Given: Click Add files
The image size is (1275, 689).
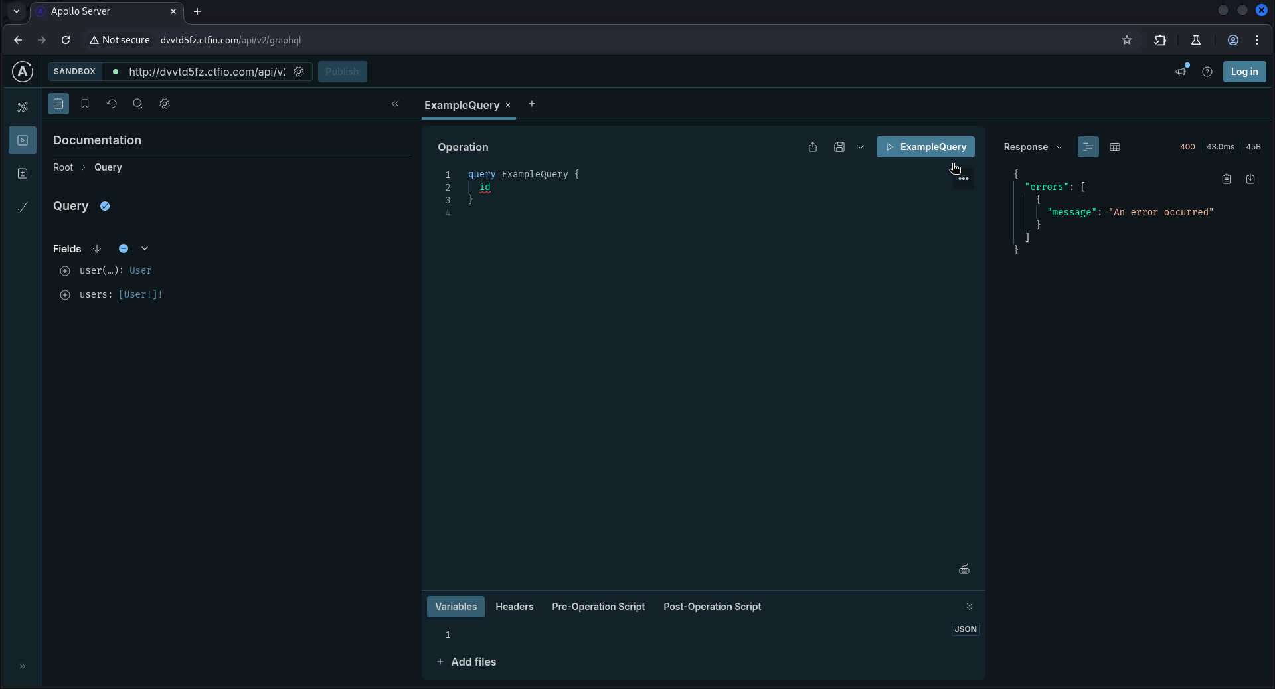Looking at the screenshot, I should coord(467,662).
